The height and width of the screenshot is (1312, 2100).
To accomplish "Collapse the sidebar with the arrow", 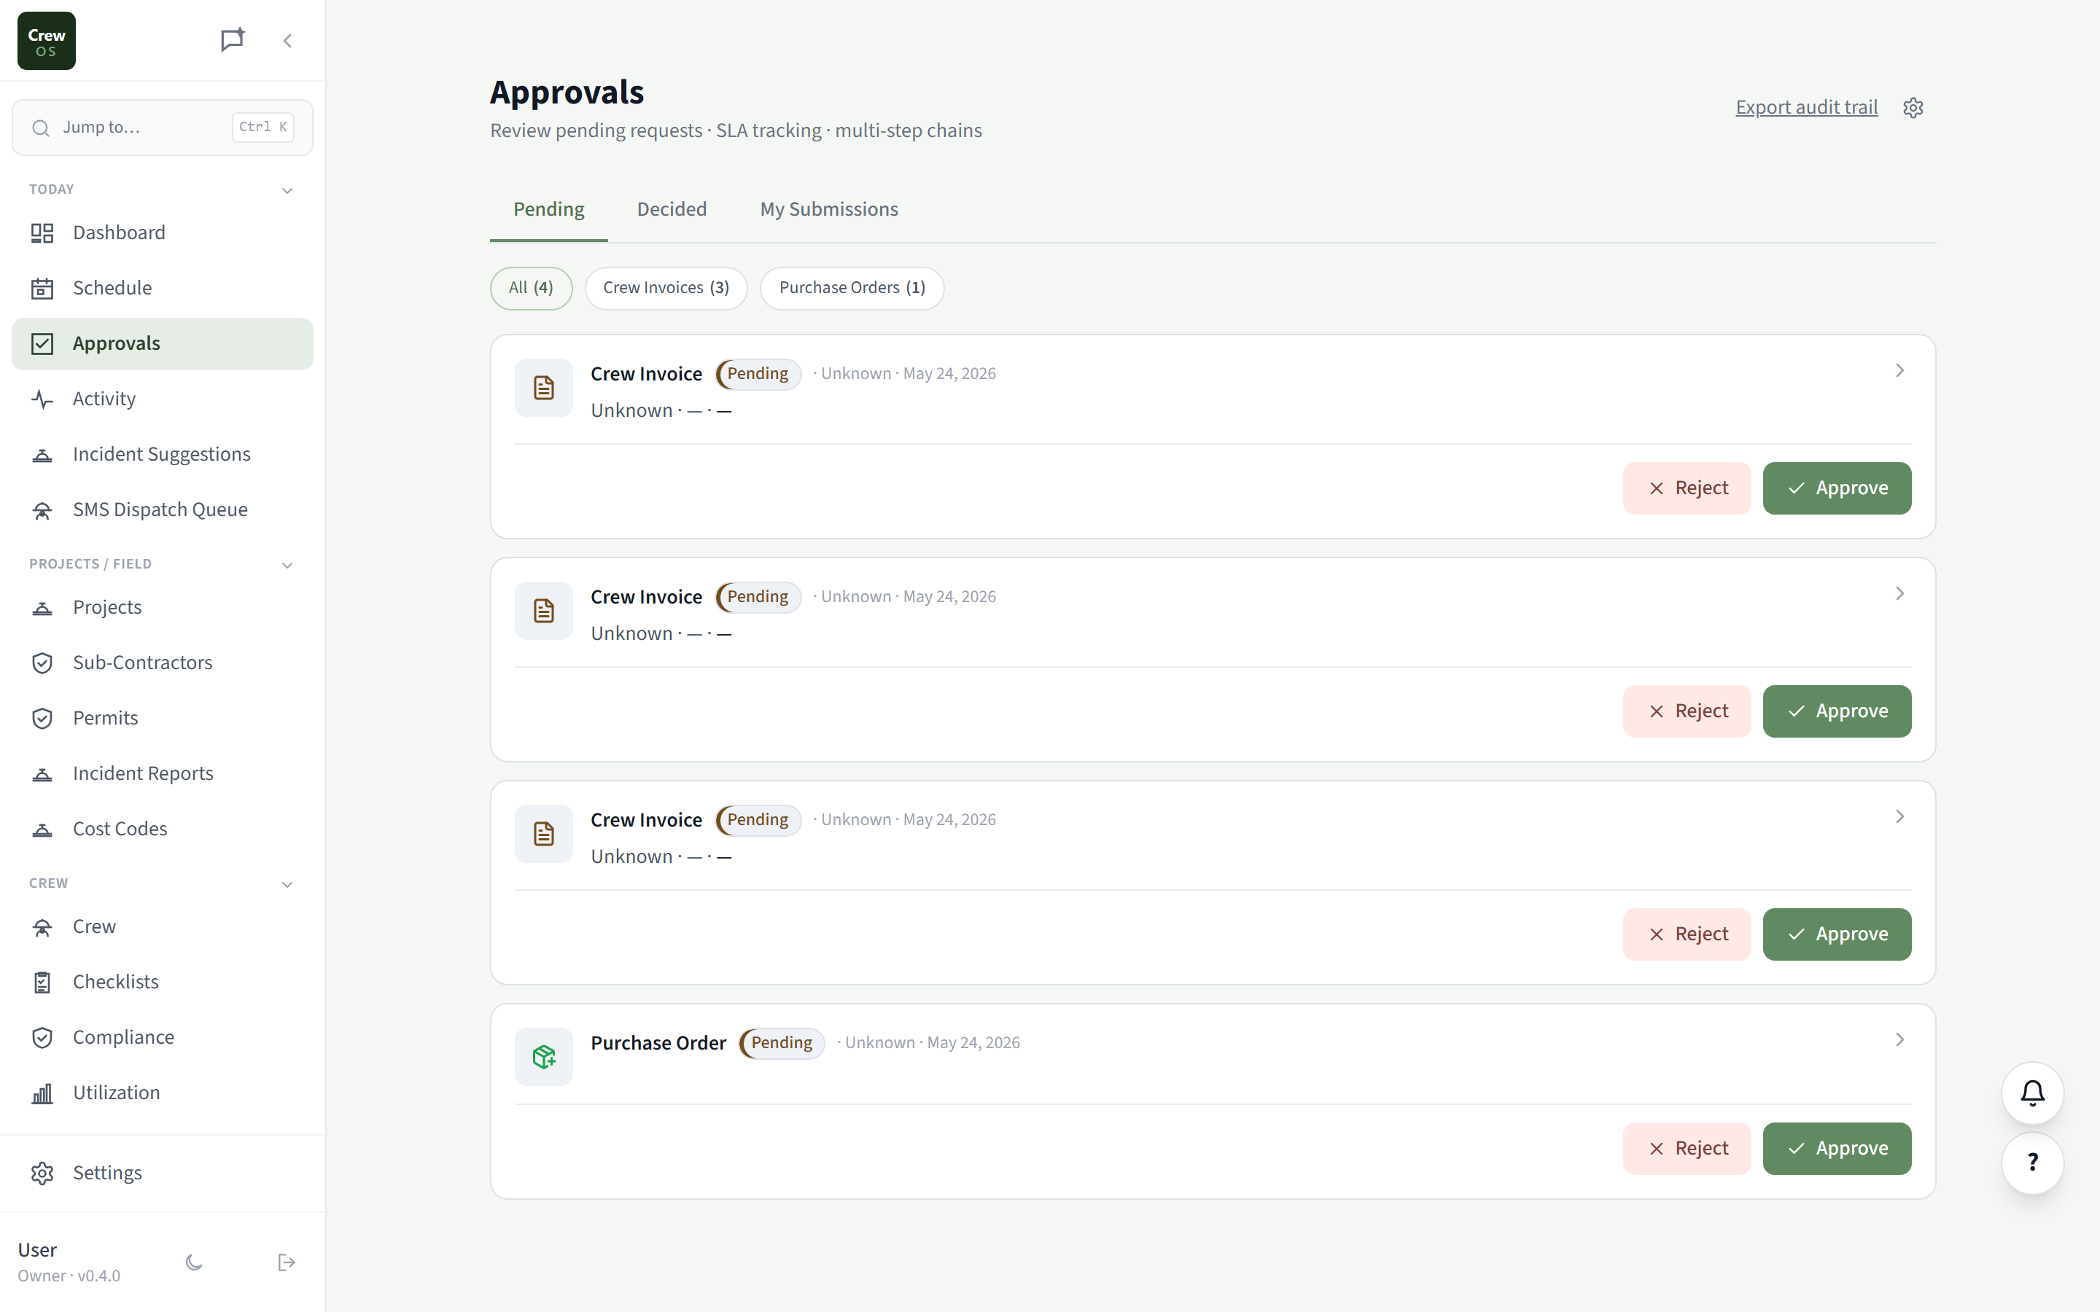I will pos(287,41).
